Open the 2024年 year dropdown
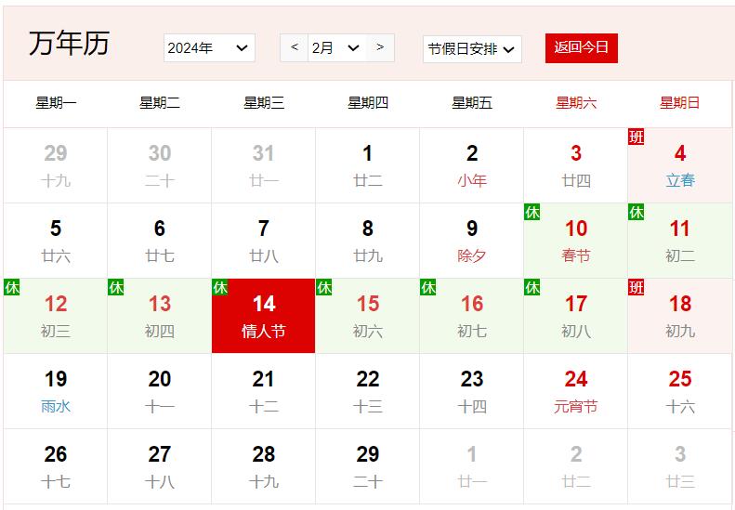735x510 pixels. tap(209, 48)
